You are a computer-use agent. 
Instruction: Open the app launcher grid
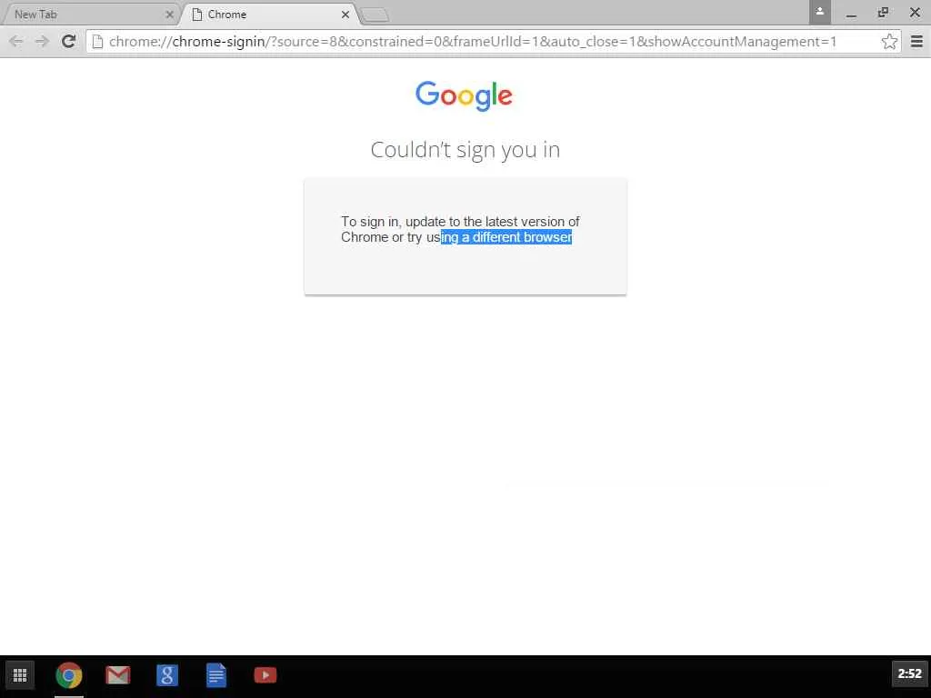[x=20, y=675]
